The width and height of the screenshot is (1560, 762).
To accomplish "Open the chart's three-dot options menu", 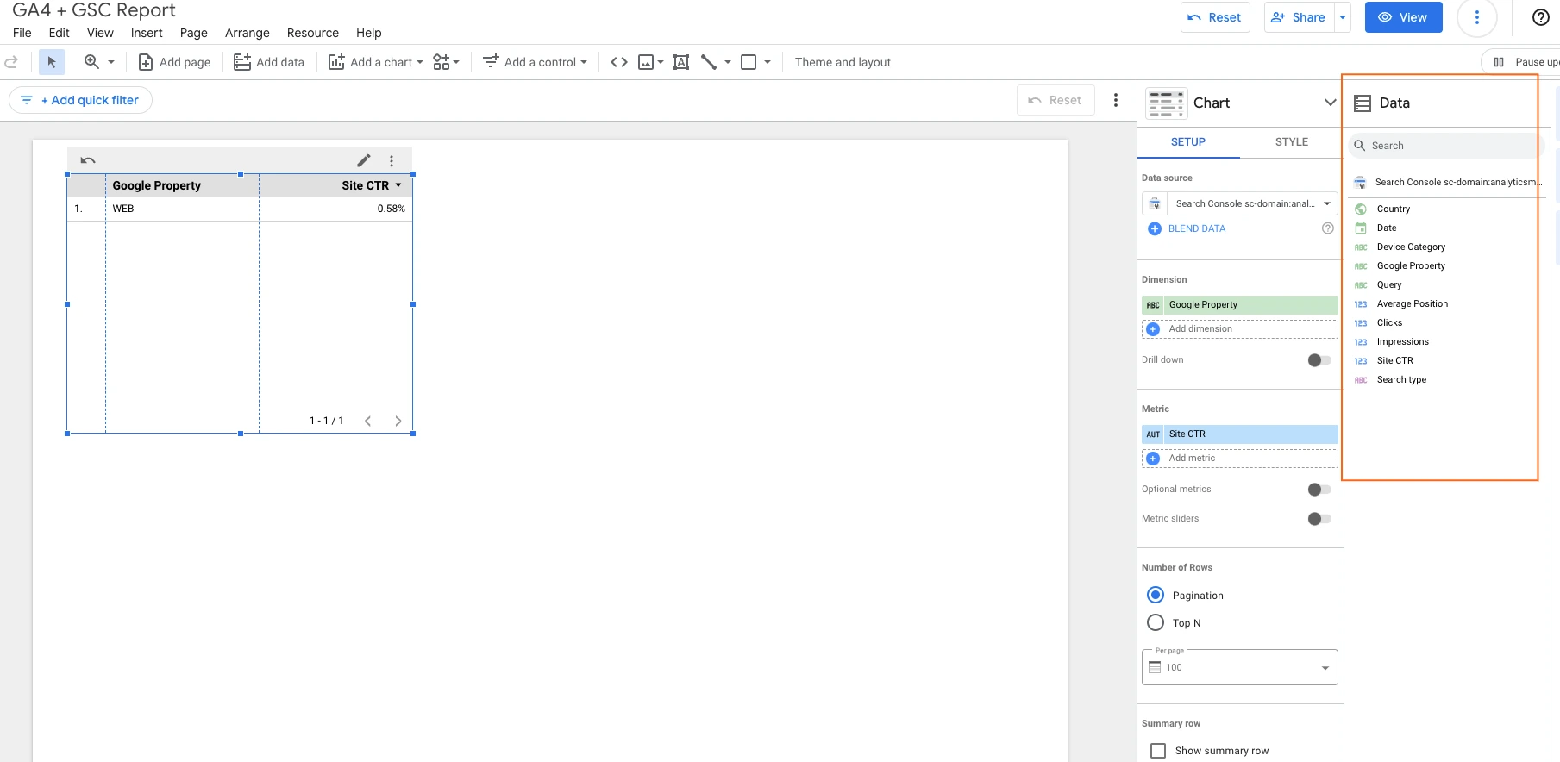I will click(x=392, y=161).
